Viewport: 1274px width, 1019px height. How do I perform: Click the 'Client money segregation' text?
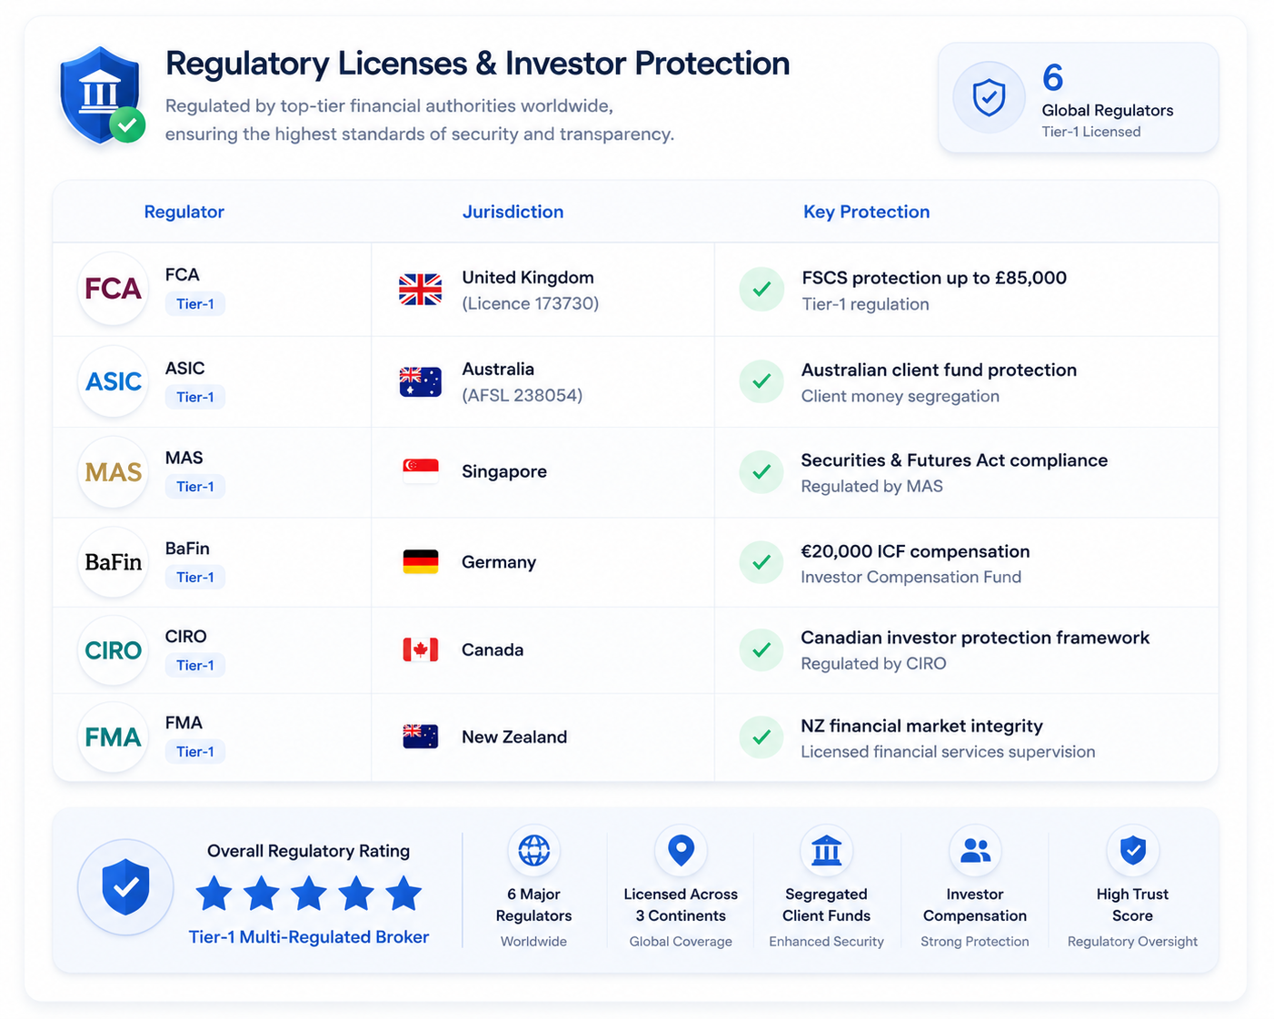(x=900, y=396)
